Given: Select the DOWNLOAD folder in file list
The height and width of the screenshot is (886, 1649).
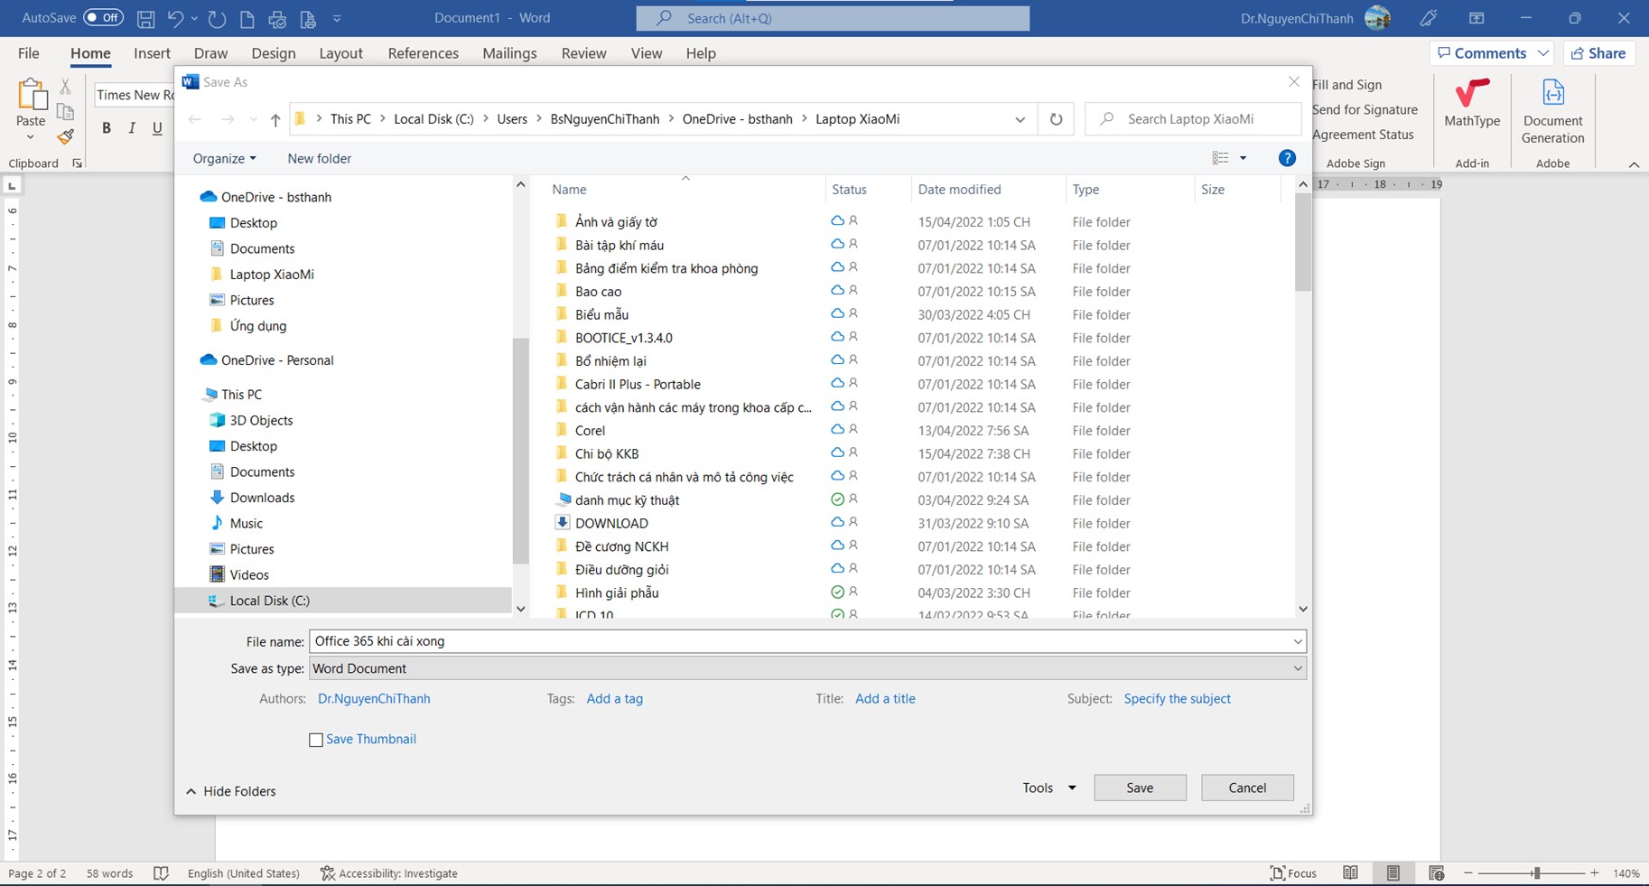Looking at the screenshot, I should pos(611,524).
